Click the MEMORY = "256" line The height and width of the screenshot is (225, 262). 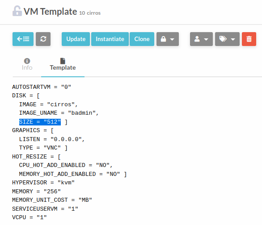[x=36, y=192]
